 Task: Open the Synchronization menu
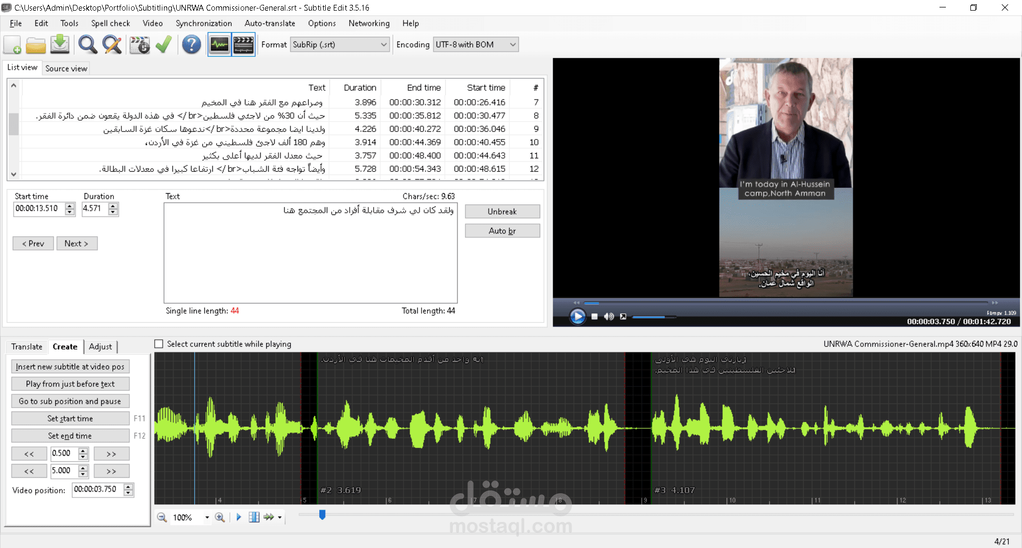point(204,23)
